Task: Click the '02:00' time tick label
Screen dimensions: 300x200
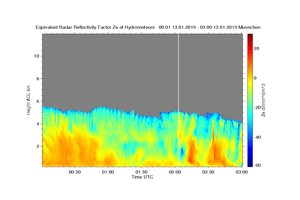Action: coord(175,172)
